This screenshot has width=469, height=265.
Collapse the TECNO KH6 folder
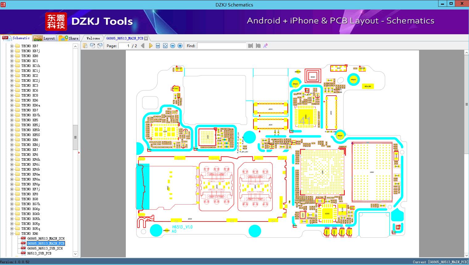click(12, 234)
